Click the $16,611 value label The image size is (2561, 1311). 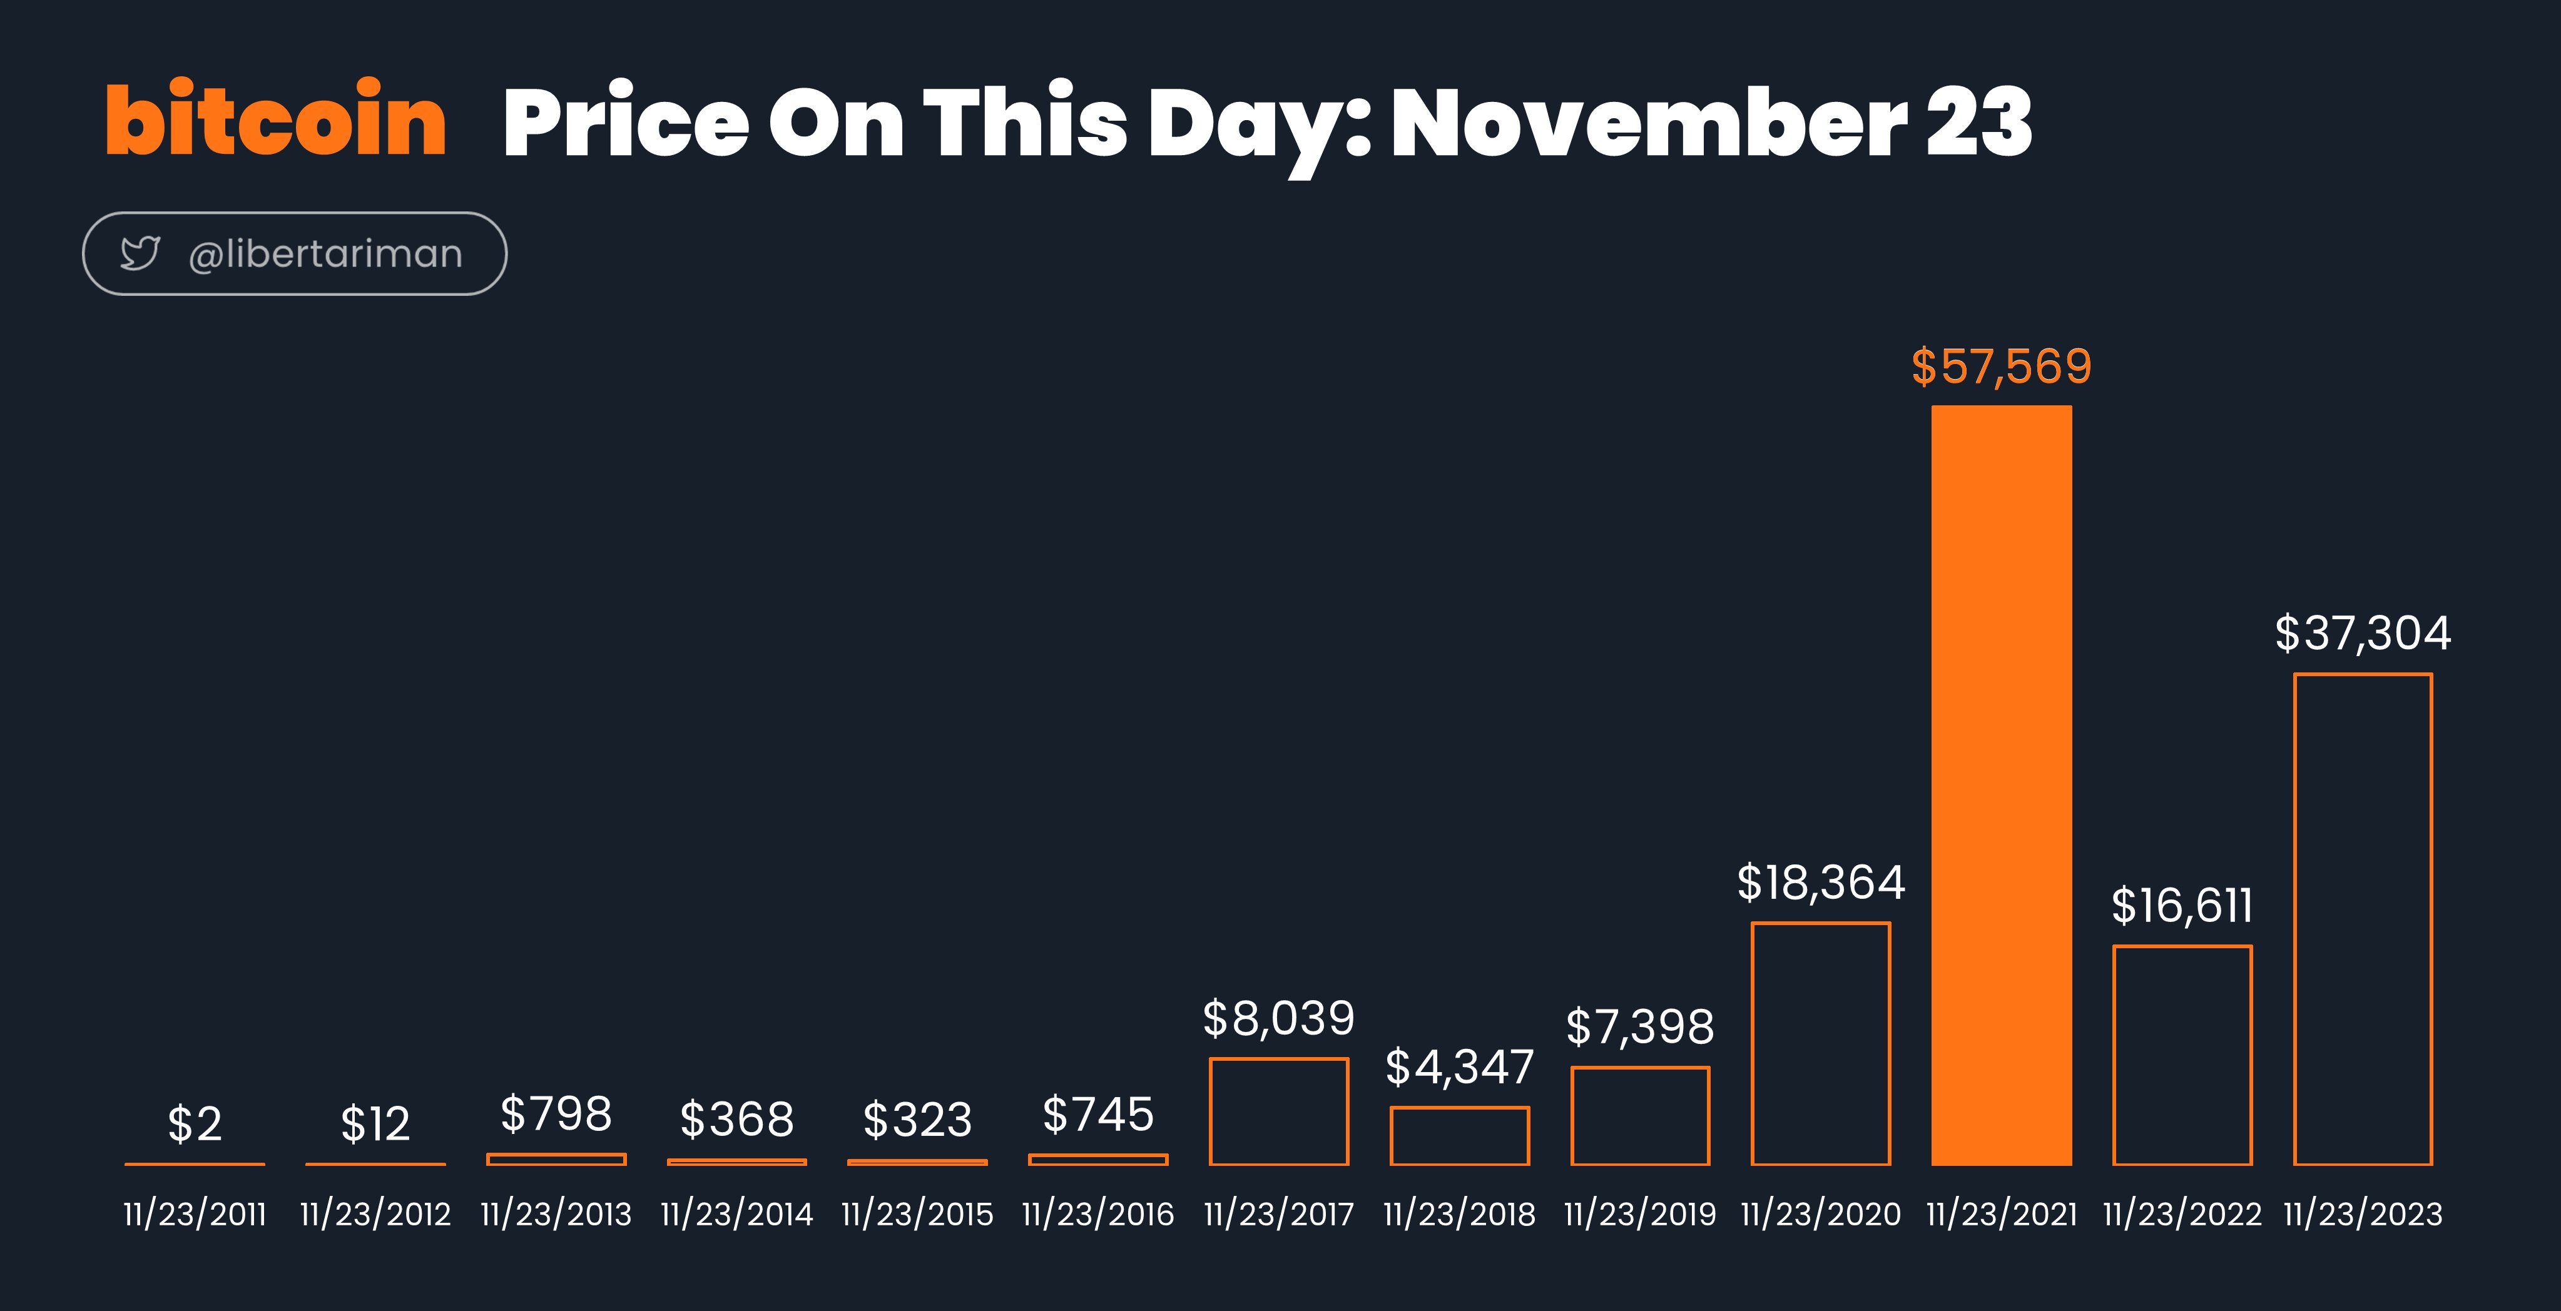(x=2182, y=906)
